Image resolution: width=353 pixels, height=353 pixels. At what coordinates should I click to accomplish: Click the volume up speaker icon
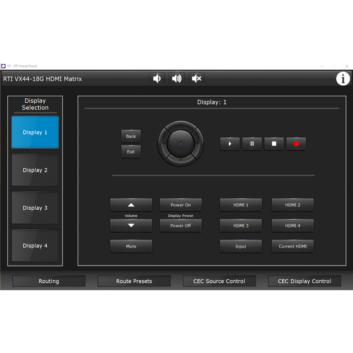pos(177,79)
